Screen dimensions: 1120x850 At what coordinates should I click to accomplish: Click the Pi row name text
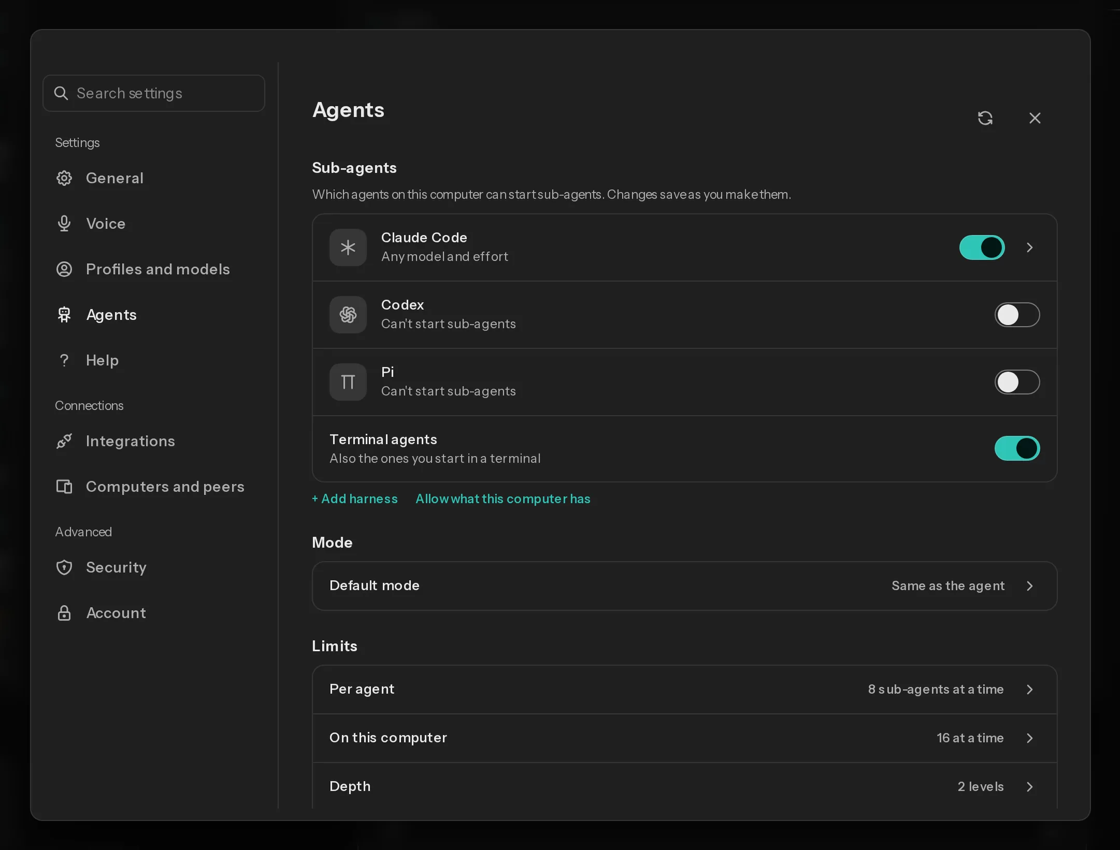pyautogui.click(x=387, y=372)
